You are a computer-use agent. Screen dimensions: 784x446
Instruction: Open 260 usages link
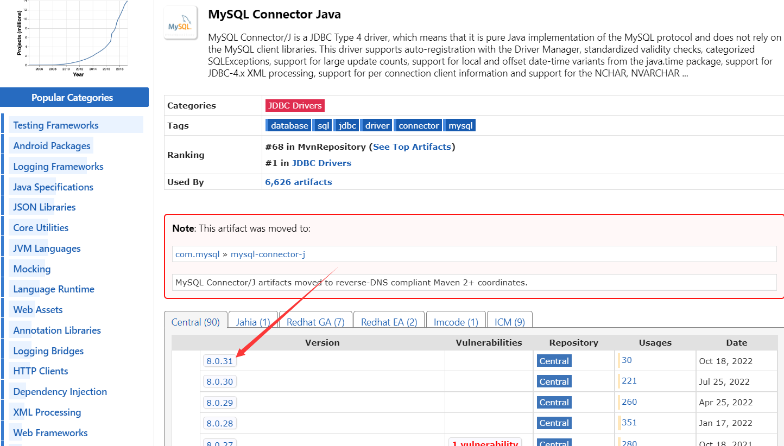coord(629,402)
